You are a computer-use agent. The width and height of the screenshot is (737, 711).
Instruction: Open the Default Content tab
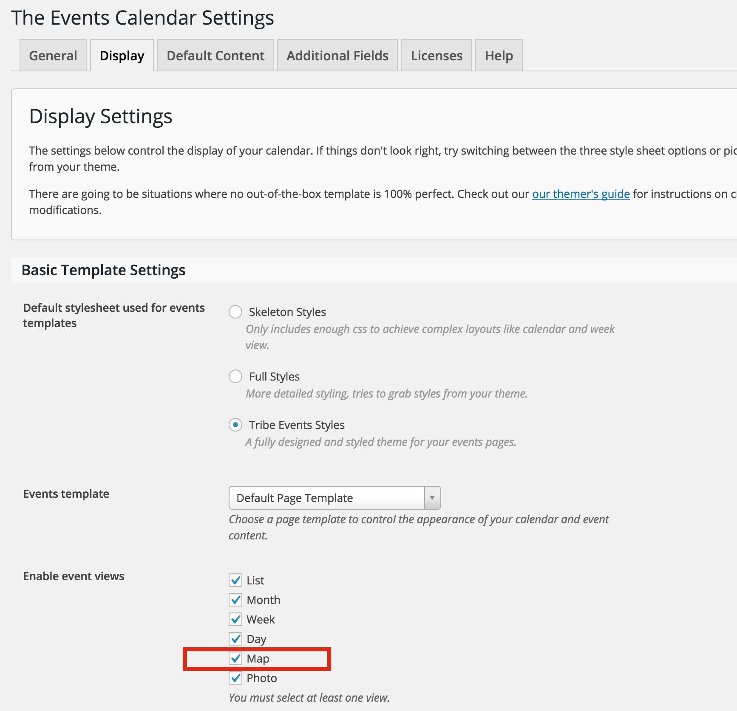[x=215, y=56]
